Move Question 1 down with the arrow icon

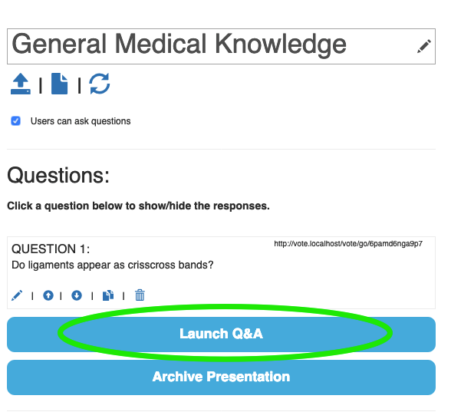77,295
